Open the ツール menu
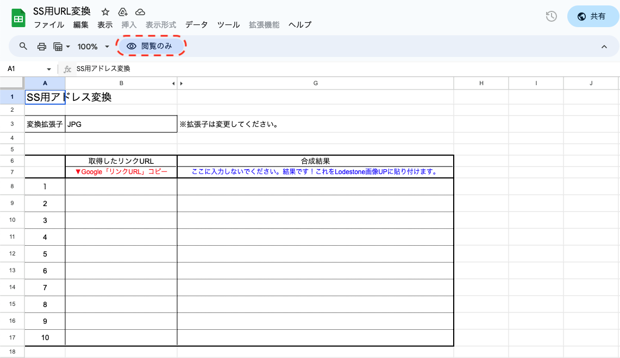620x358 pixels. tap(229, 25)
